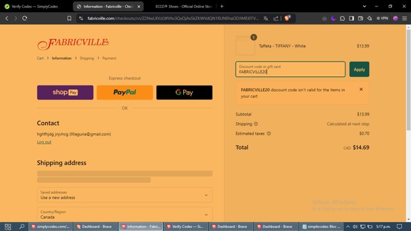The width and height of the screenshot is (411, 231).
Task: Toggle the browser sidebar panel icon
Action: tap(351, 19)
